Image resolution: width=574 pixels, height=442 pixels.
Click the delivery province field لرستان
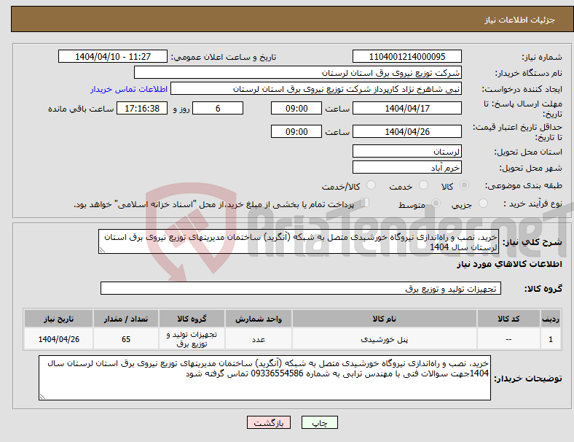pos(406,151)
